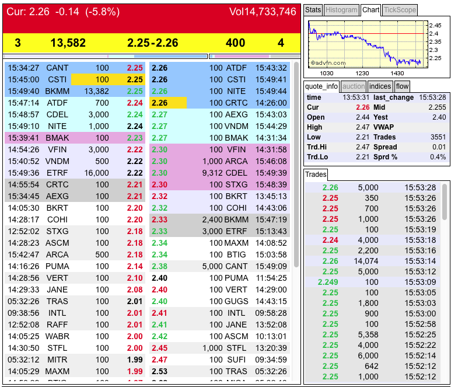Click the last_change time 15:53:28
458x387 pixels.
pos(432,97)
